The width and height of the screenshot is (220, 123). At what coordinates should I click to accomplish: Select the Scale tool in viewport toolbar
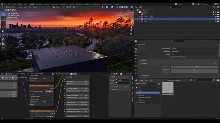(x=3, y=31)
